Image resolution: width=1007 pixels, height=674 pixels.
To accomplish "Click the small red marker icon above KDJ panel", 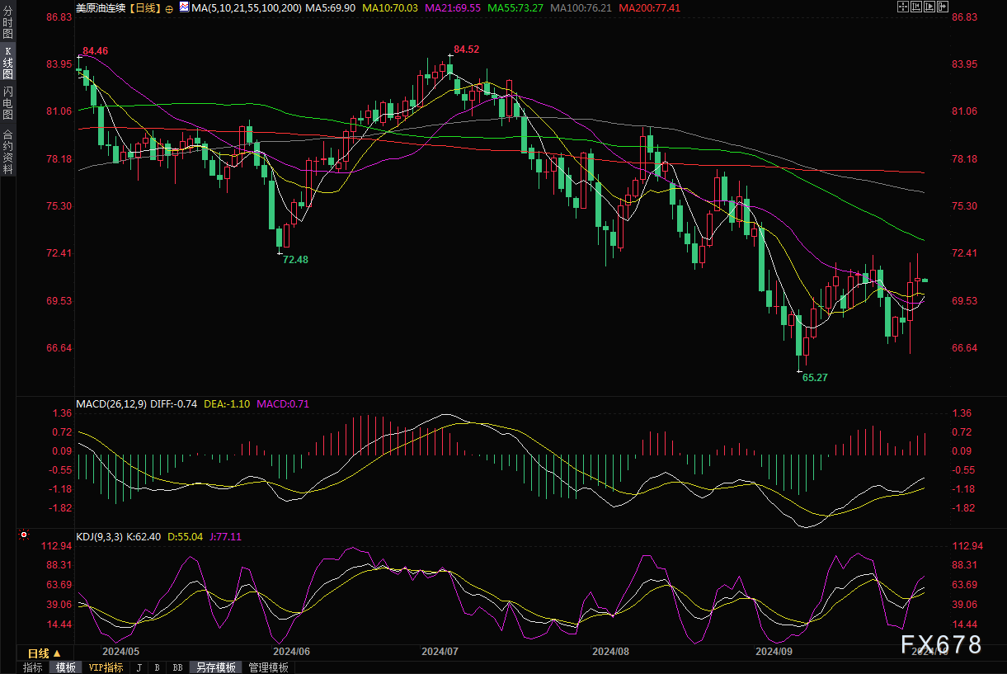I will (23, 535).
